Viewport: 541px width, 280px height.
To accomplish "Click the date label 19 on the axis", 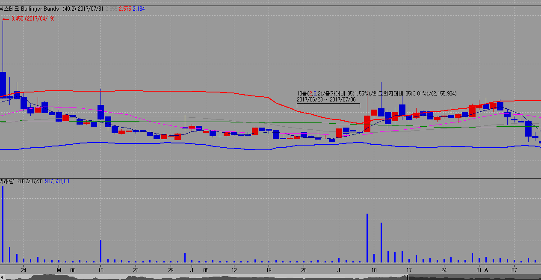I will (269, 270).
